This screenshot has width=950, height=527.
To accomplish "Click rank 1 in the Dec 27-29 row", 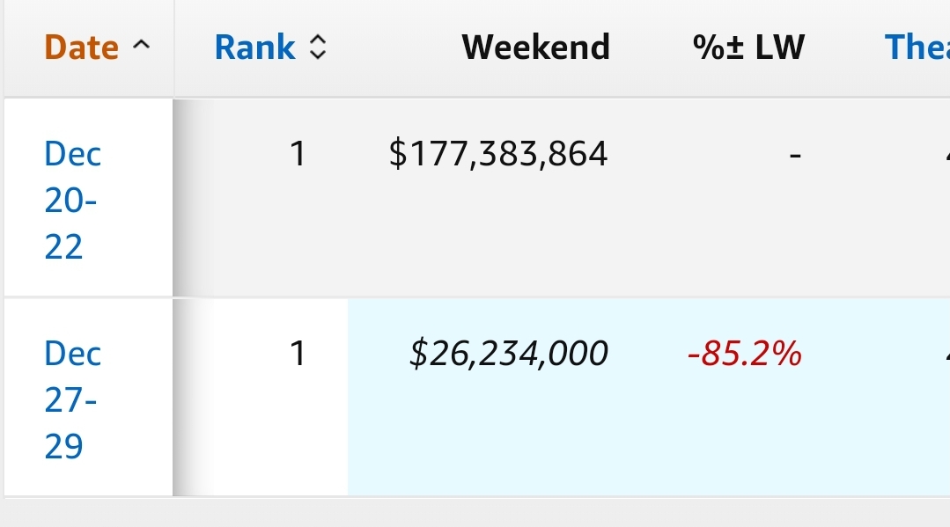I will tap(298, 354).
